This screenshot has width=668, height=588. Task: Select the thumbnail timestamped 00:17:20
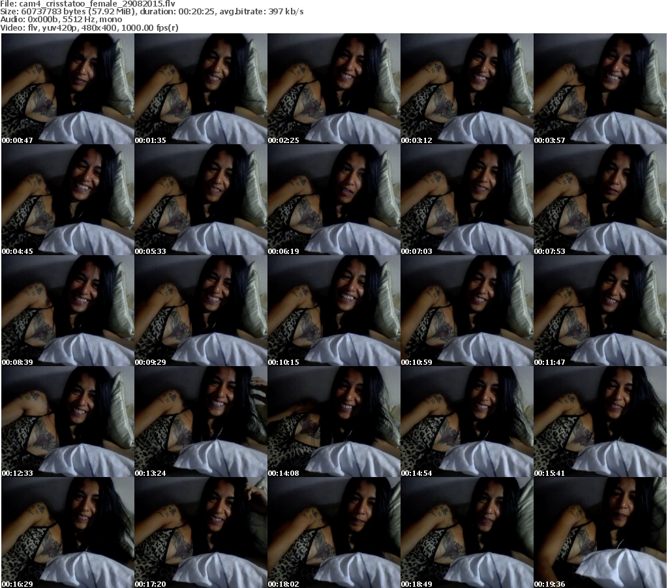[x=201, y=533]
